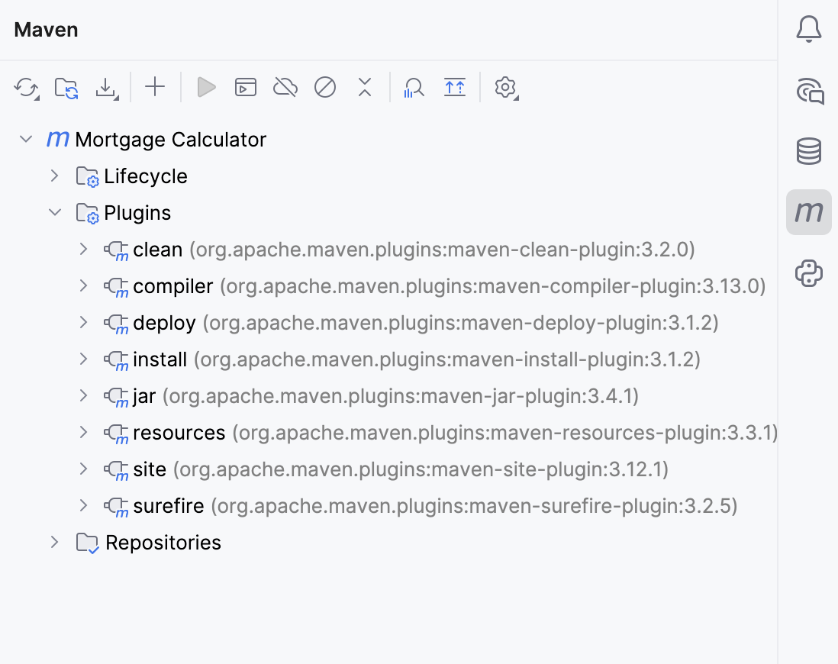
Task: Expand the Repositories node
Action: click(54, 542)
